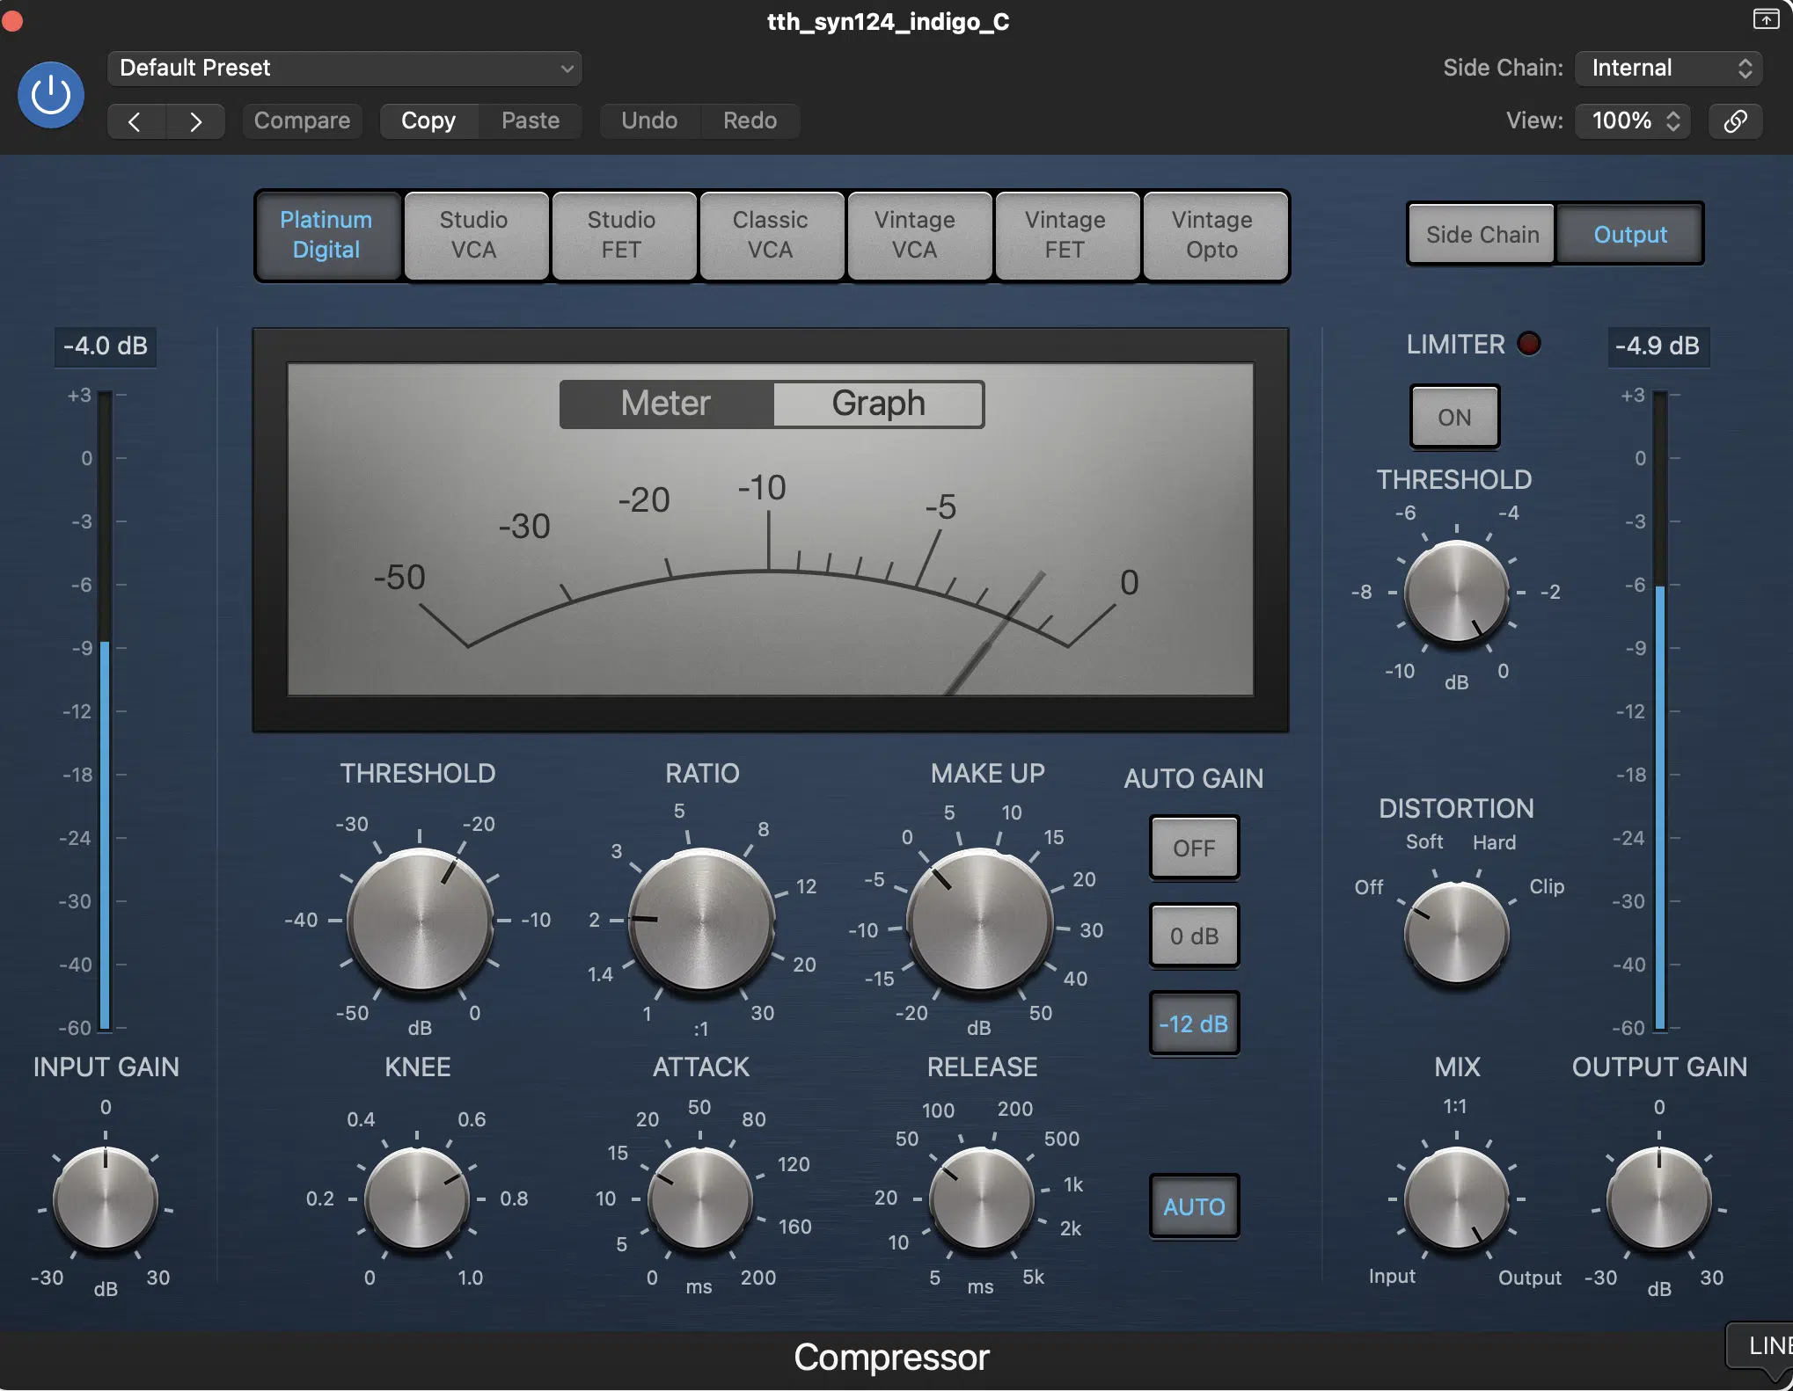
Task: Click the OUTPUT GAIN knob
Action: coord(1659,1198)
